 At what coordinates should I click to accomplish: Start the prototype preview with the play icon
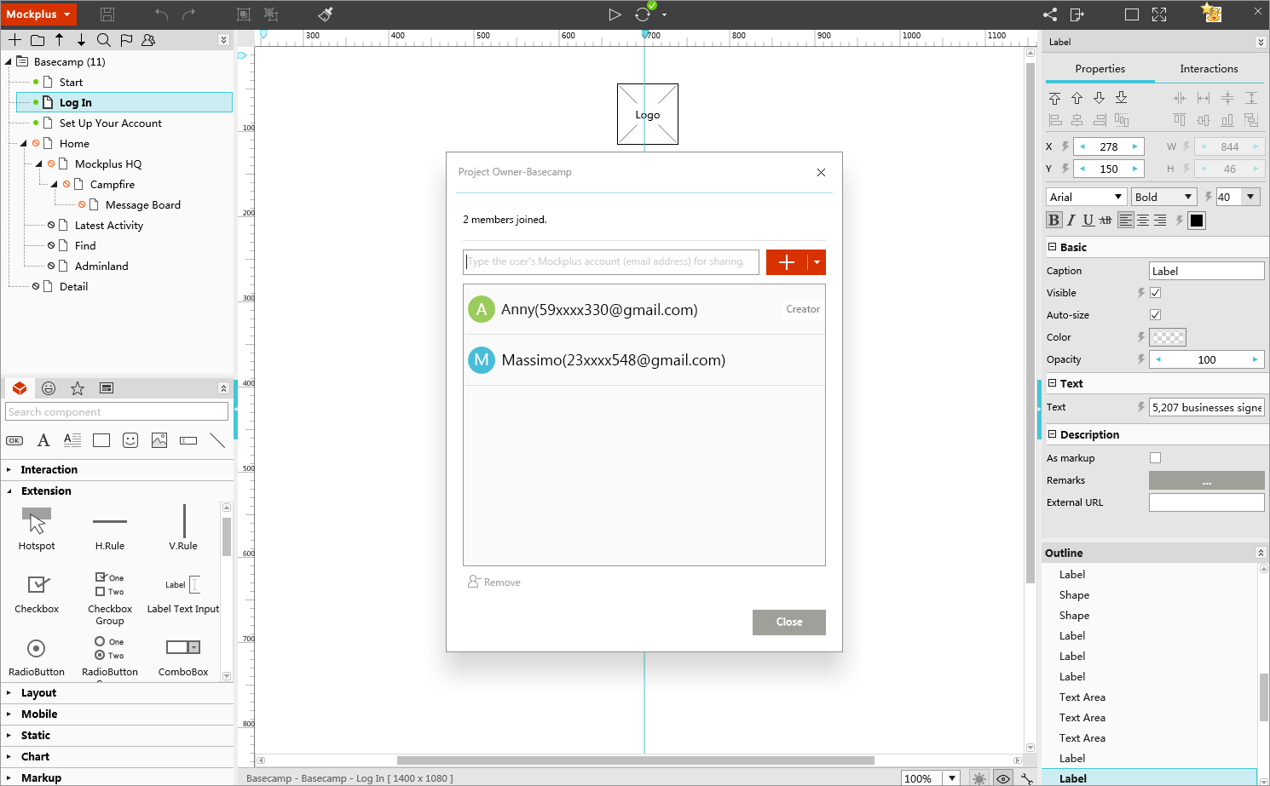point(615,14)
